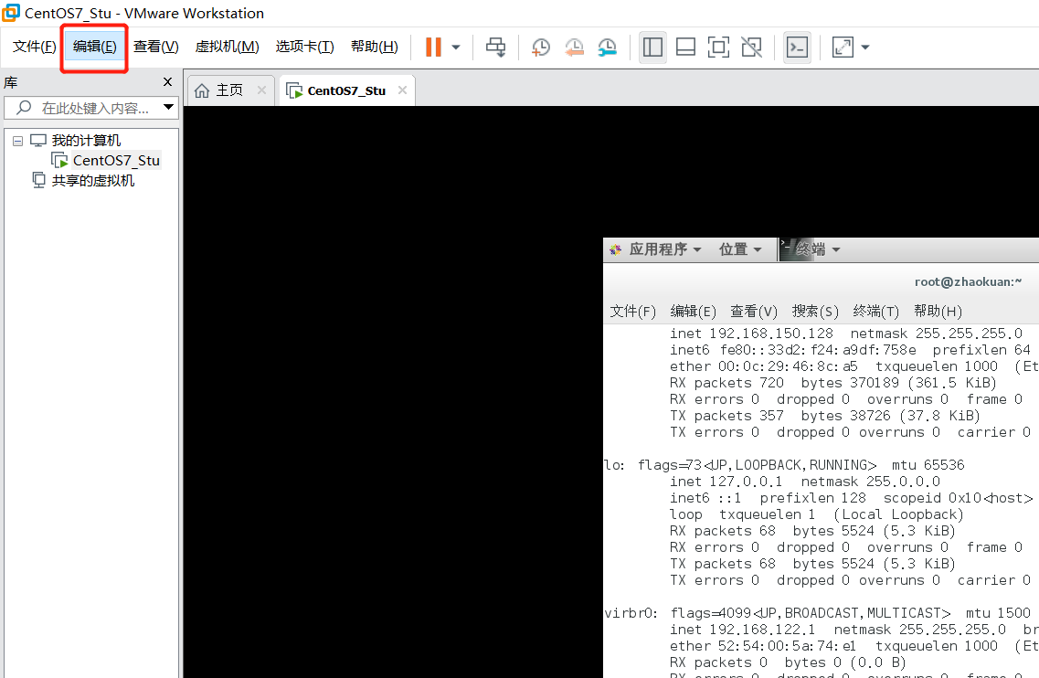Expand the stretch display dropdown arrow

[x=864, y=47]
